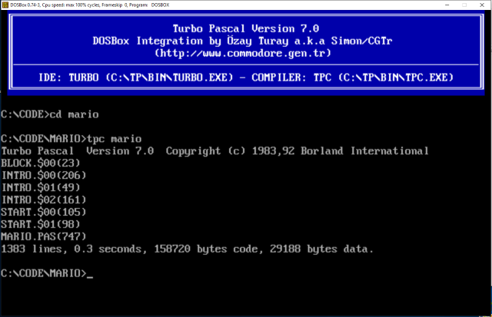Click the MARIO.PAS(747) output line
The height and width of the screenshot is (317, 492).
tap(44, 236)
